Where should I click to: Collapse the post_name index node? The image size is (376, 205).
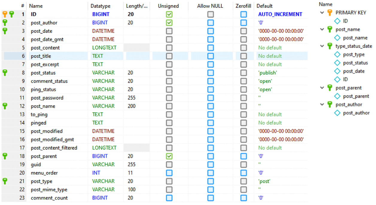[x=322, y=29]
